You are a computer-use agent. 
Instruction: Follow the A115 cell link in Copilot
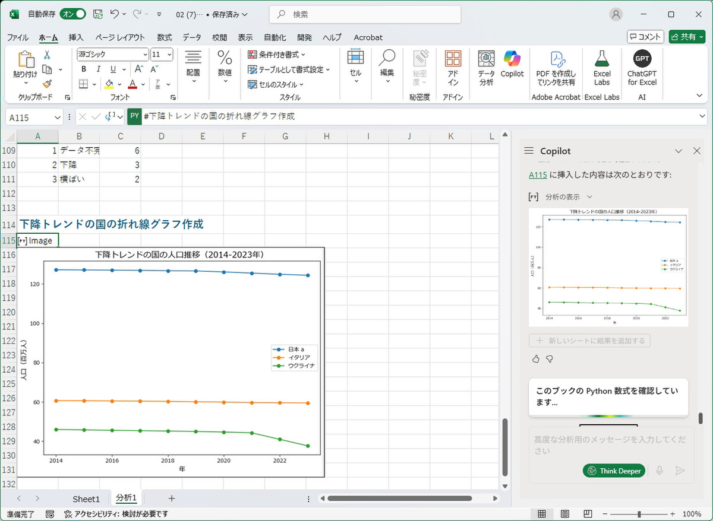[x=538, y=174]
